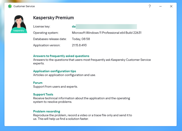Start Problem recording link
The height and width of the screenshot is (131, 182).
47,111
